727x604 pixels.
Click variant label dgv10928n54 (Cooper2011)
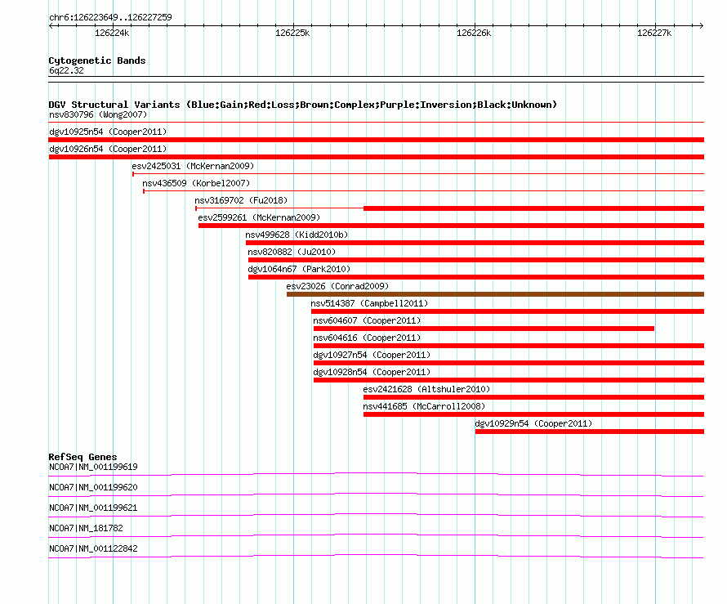[372, 372]
